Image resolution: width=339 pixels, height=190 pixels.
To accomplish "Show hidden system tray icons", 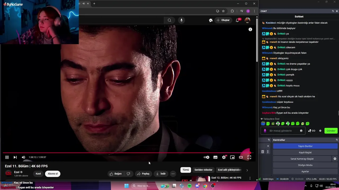I will (305, 186).
